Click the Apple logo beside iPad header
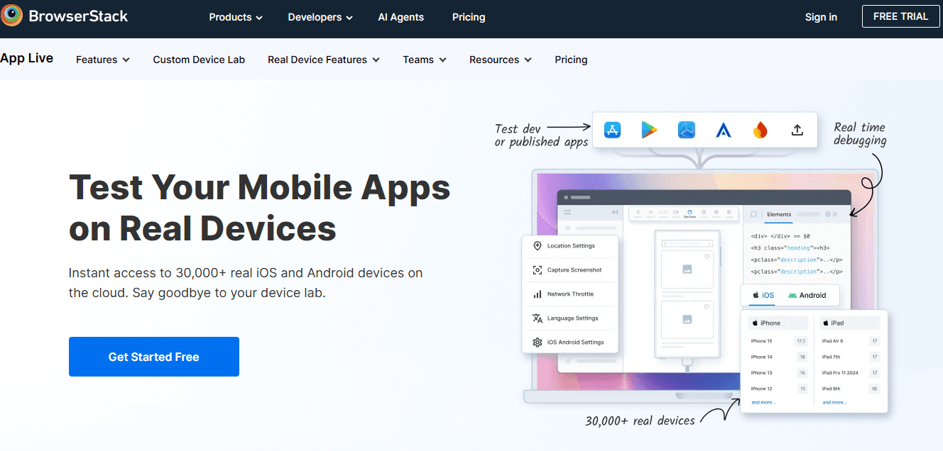 tap(826, 323)
